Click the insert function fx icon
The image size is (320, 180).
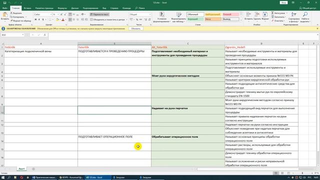[x=44, y=35]
